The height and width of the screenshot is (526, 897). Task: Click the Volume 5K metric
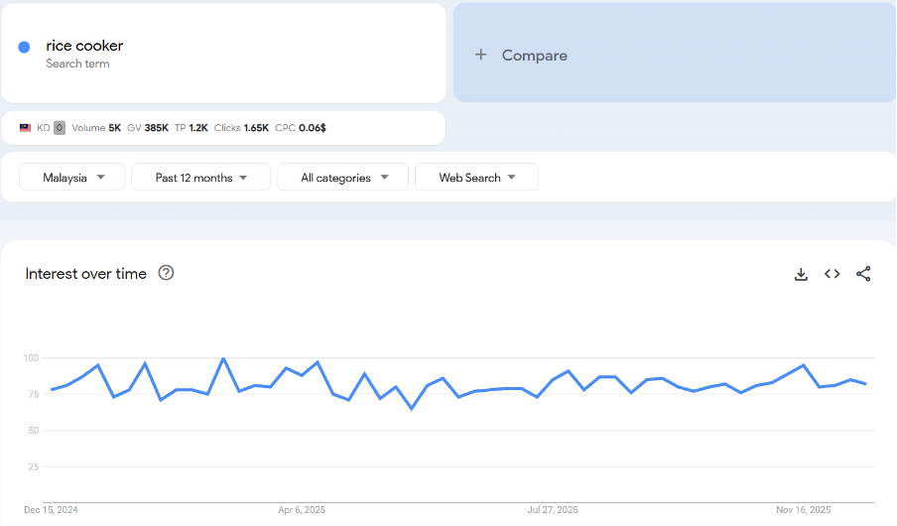pos(96,128)
